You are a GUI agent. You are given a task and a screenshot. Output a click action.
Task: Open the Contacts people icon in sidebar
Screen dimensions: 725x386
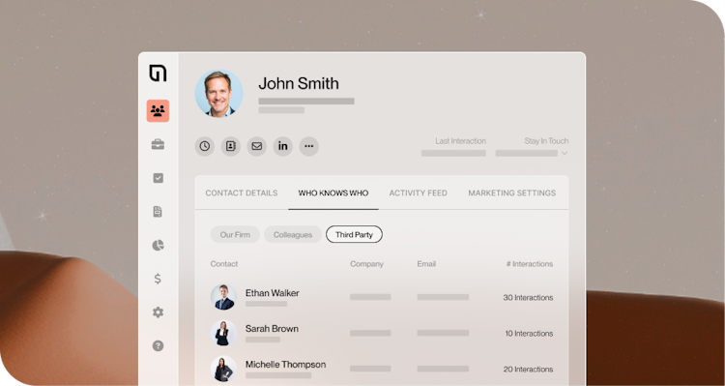[158, 111]
